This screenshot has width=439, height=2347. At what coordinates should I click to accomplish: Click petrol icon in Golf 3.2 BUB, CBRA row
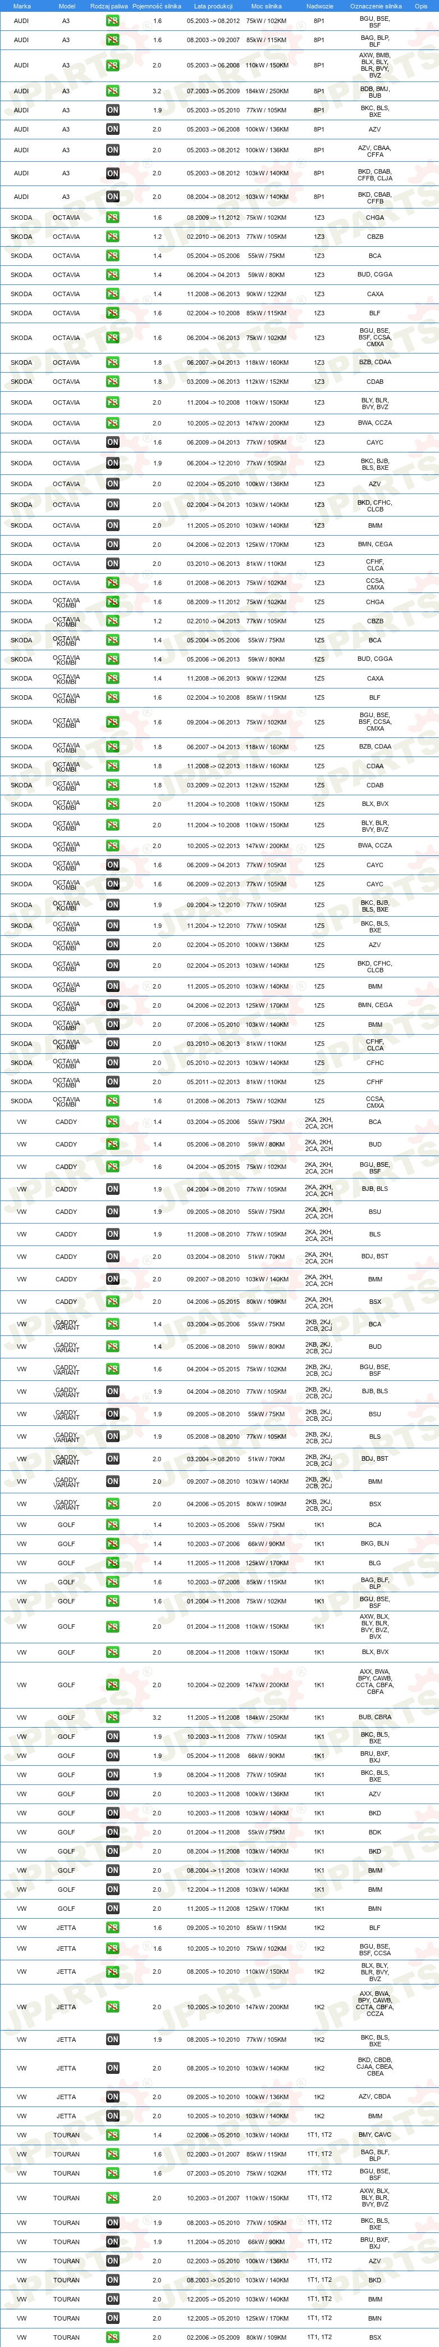112,1718
